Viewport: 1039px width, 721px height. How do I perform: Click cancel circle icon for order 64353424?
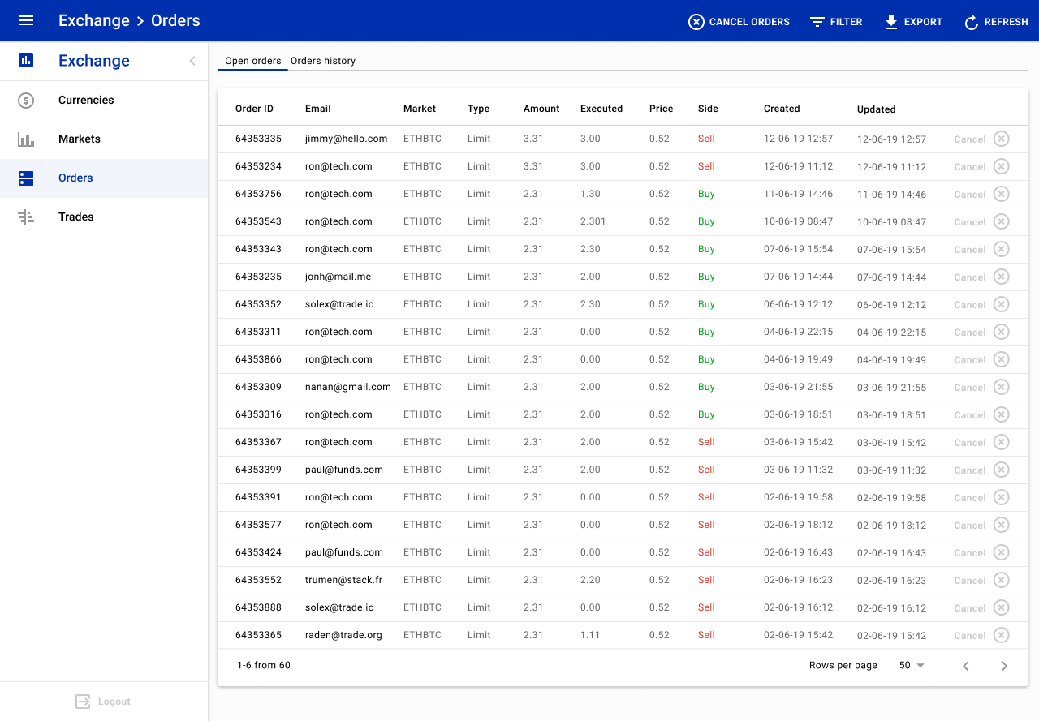(1002, 552)
